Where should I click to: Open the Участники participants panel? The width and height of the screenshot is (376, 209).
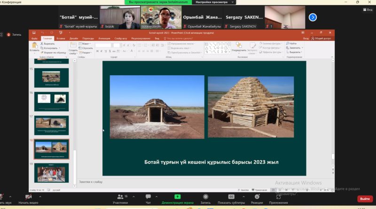pos(123,199)
